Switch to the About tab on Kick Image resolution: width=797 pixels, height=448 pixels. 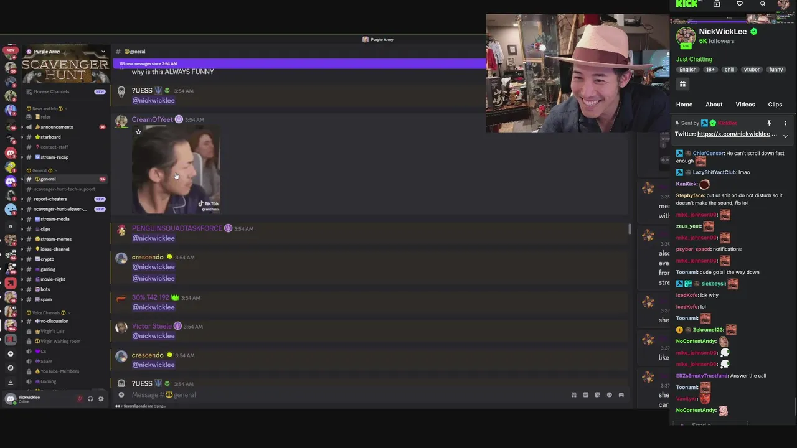[x=714, y=105]
